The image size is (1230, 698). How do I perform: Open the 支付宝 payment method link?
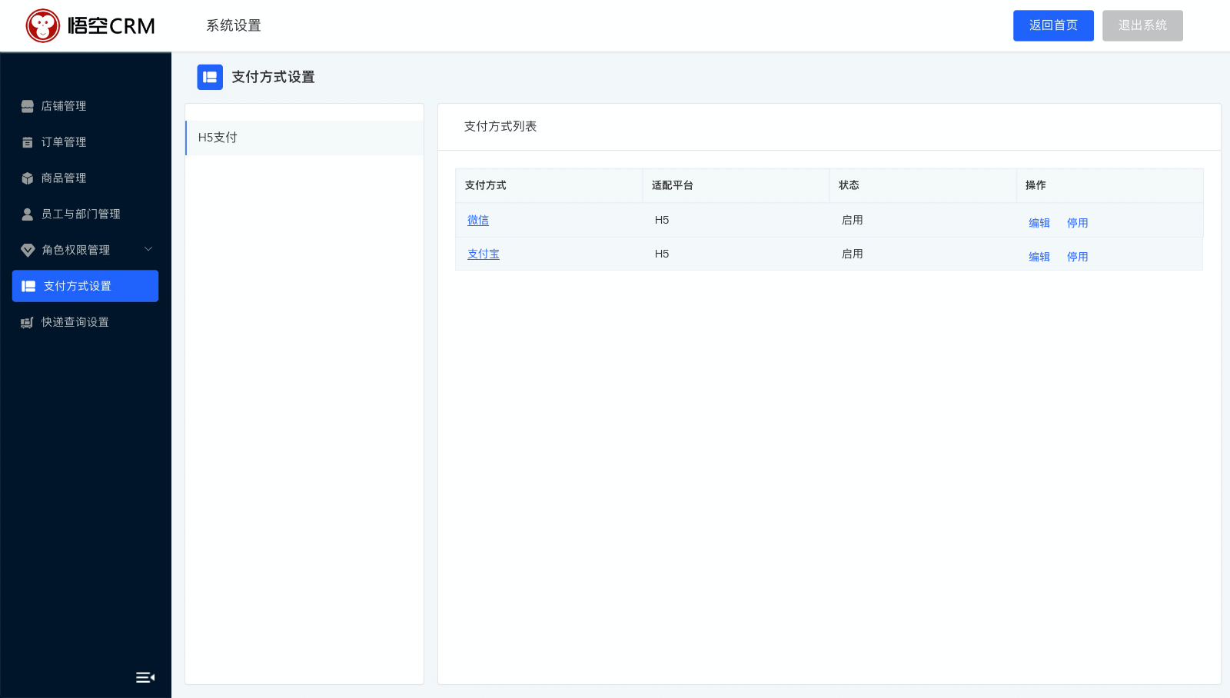[x=484, y=254]
